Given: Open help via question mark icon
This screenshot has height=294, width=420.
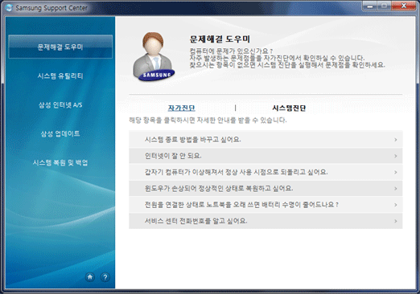Looking at the screenshot, I should coord(105,277).
